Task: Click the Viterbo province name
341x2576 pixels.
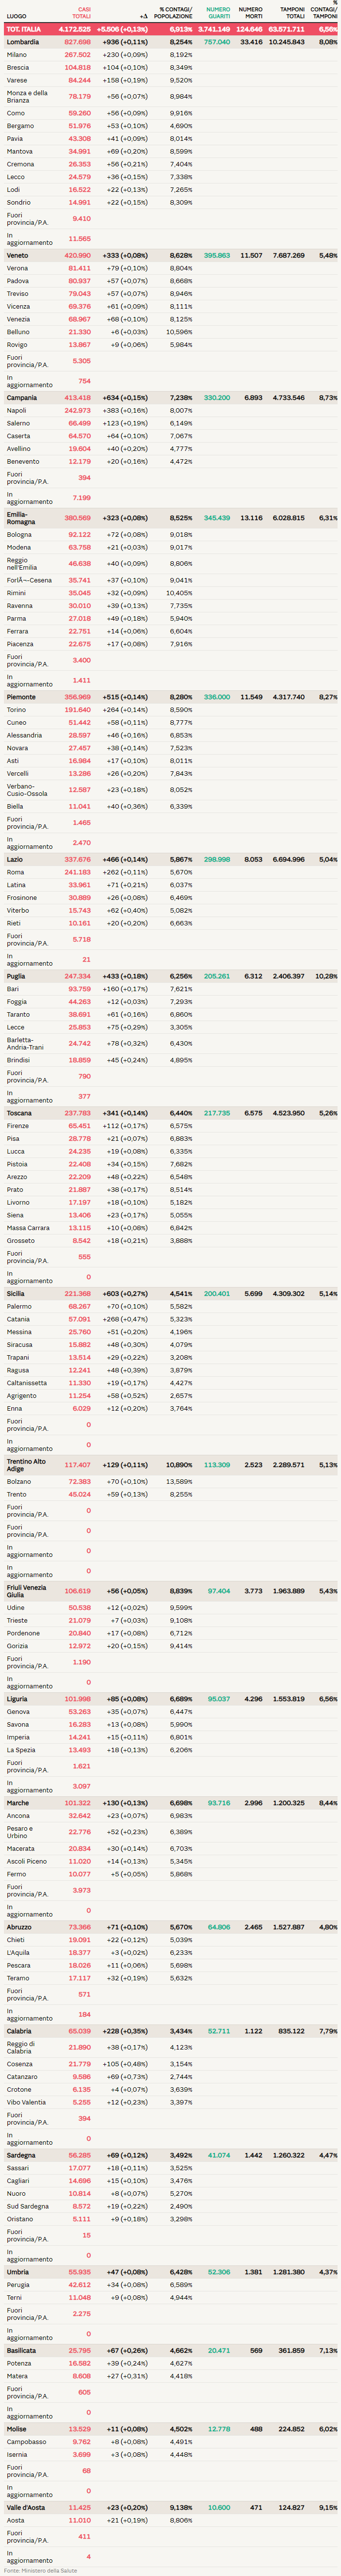Action: coord(18,910)
